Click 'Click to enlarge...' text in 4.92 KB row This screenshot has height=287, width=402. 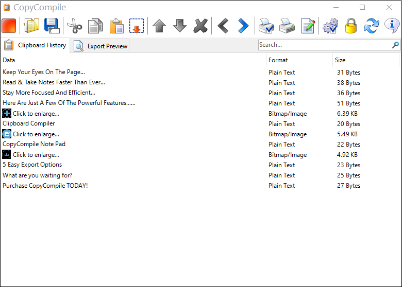click(x=36, y=155)
